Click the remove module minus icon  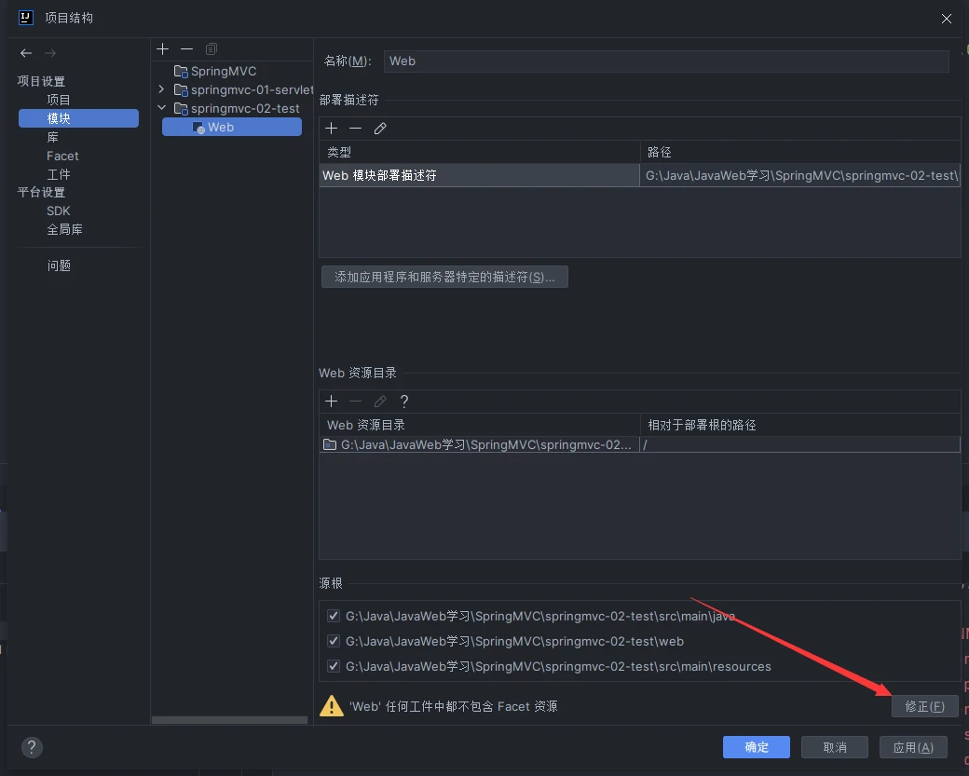(186, 48)
